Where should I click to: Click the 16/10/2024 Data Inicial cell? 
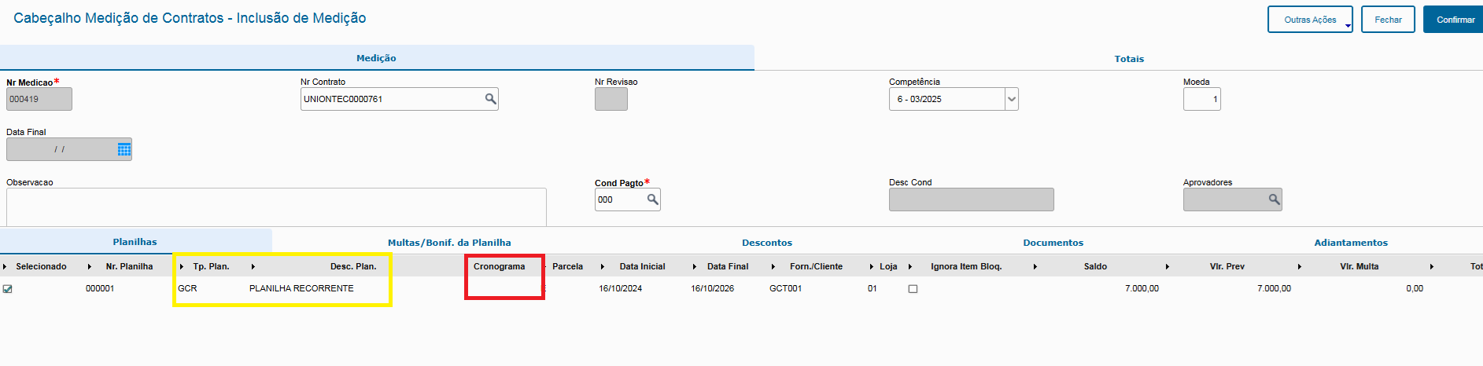(620, 289)
